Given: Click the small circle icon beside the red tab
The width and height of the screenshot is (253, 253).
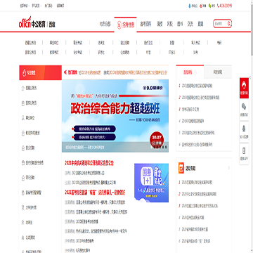Looking at the screenshot, I should click(x=195, y=73).
